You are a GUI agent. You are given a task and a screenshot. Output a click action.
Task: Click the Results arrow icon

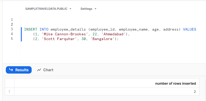tap(11, 70)
